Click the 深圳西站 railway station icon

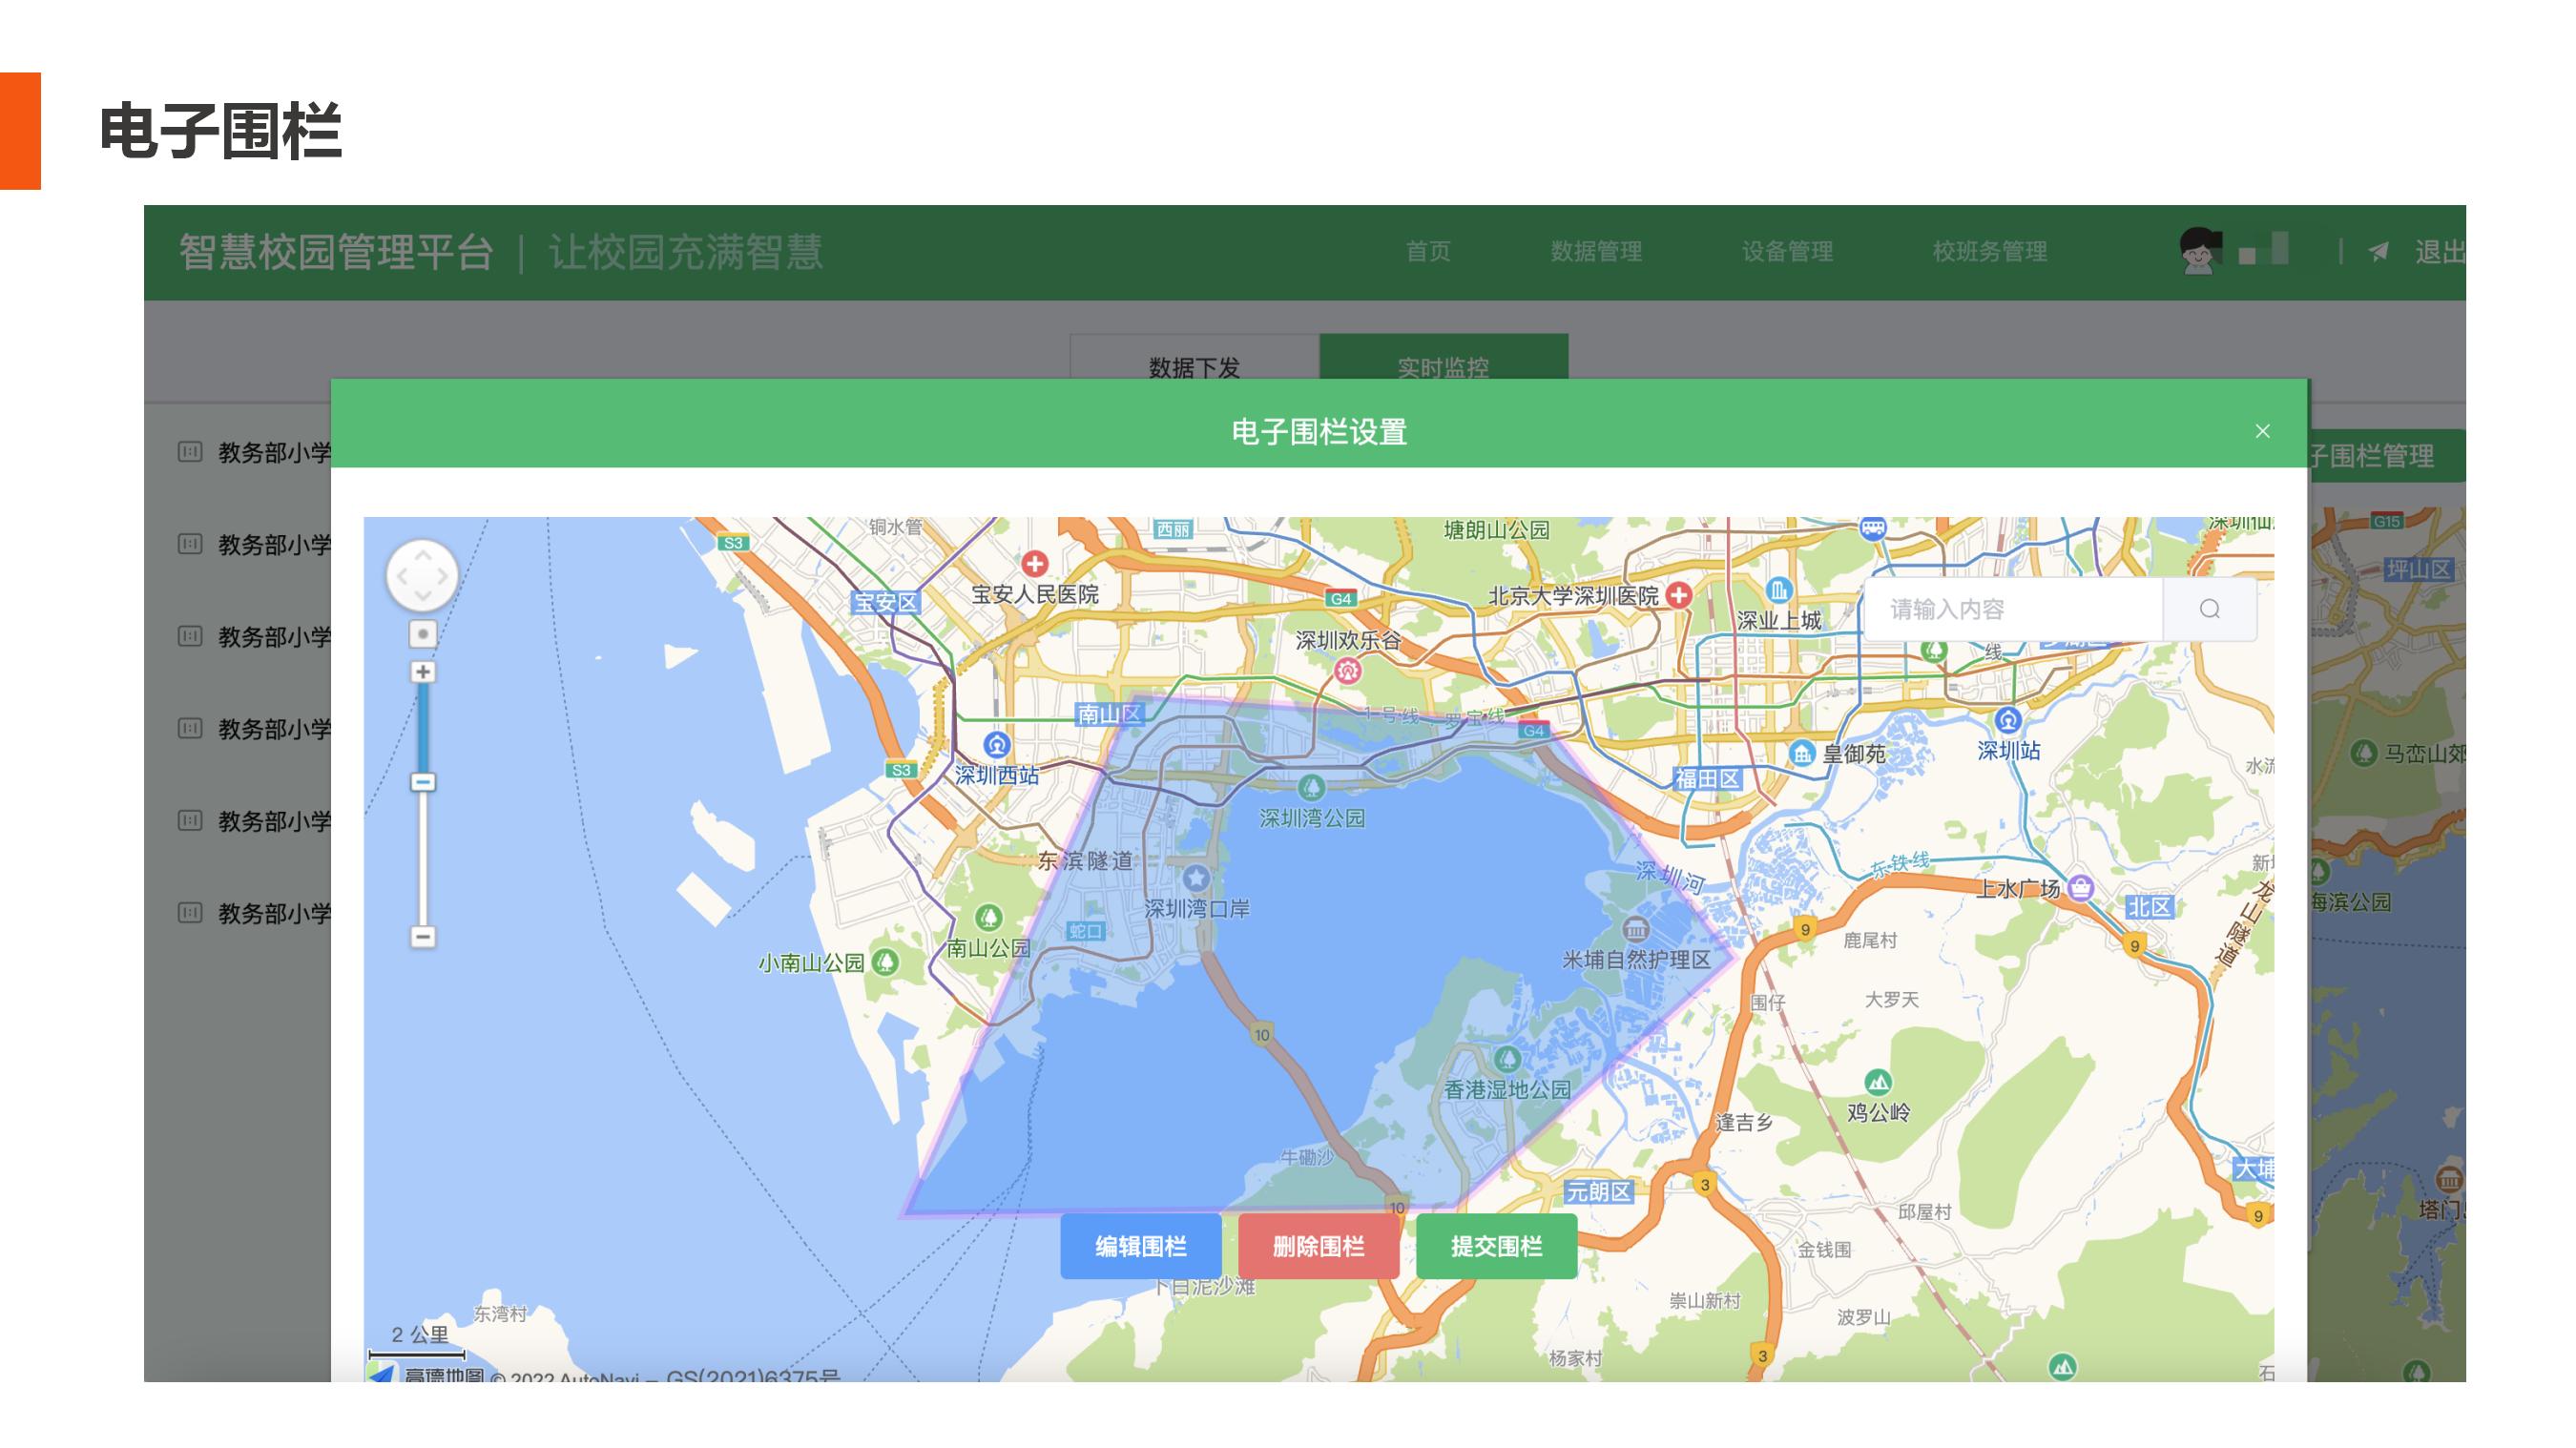coord(997,745)
